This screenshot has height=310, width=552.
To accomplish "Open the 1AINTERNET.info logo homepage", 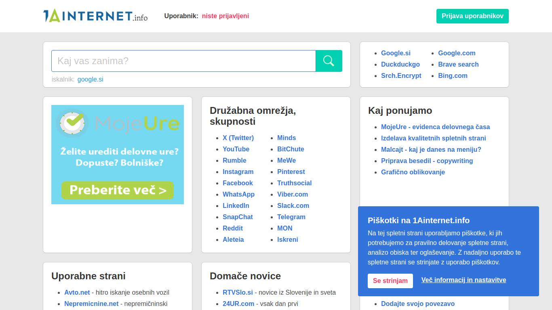I will [95, 16].
